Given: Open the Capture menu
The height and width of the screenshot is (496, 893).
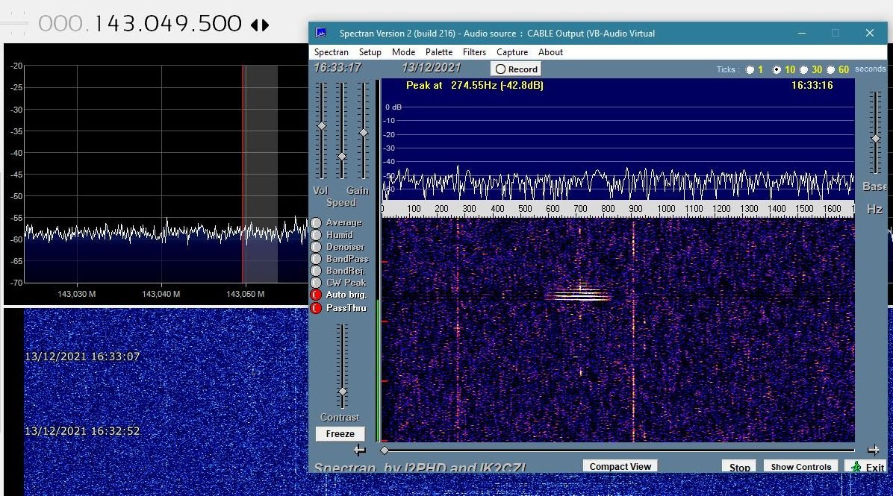Looking at the screenshot, I should tap(512, 52).
